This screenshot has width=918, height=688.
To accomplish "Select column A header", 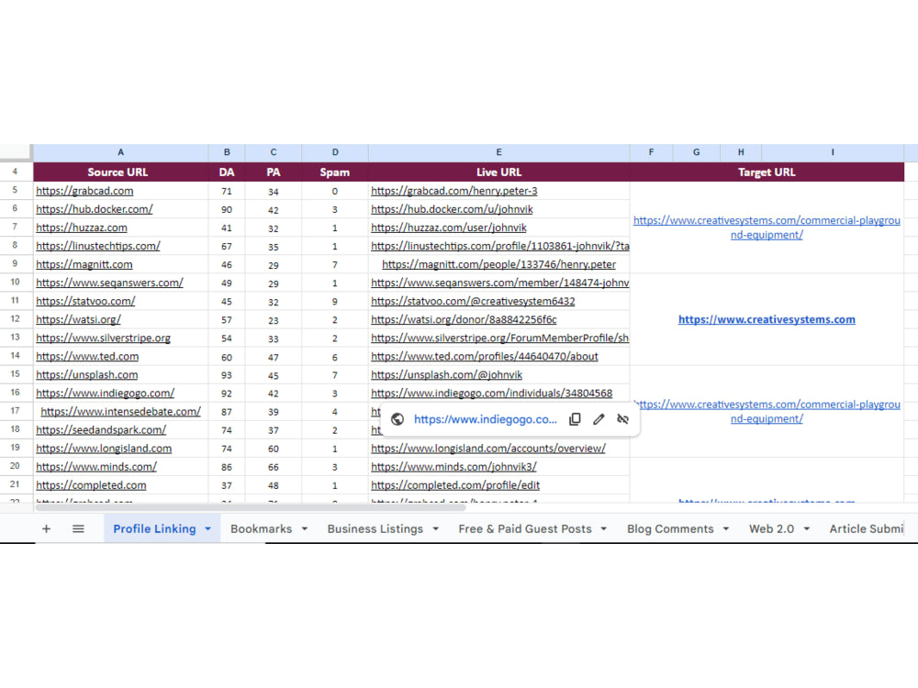I will pos(120,152).
